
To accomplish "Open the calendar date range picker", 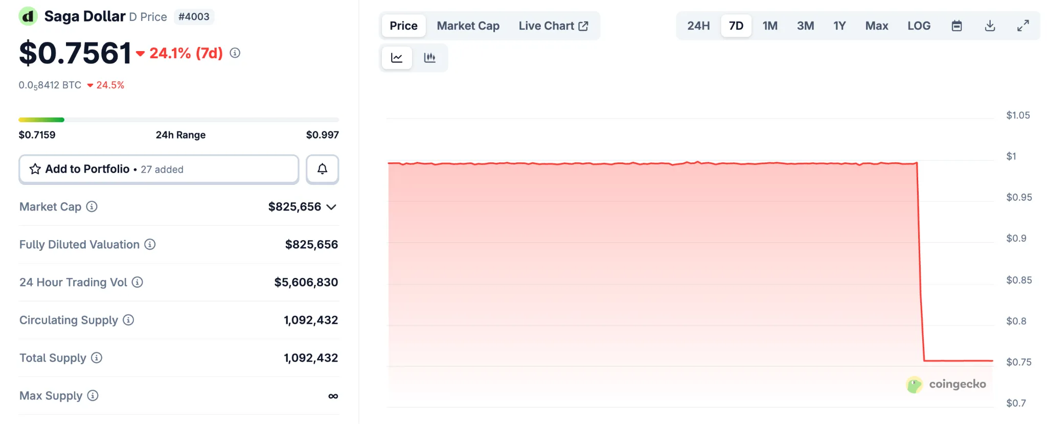I will click(x=957, y=26).
